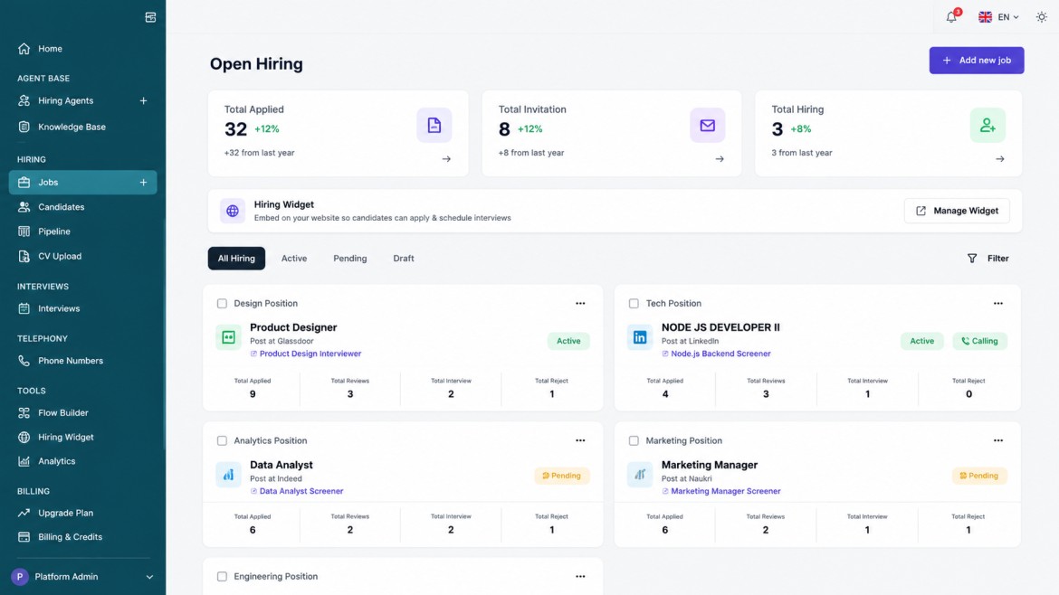Screen dimensions: 1059x595
Task: Open more options for Marketing Position
Action: [x=998, y=440]
